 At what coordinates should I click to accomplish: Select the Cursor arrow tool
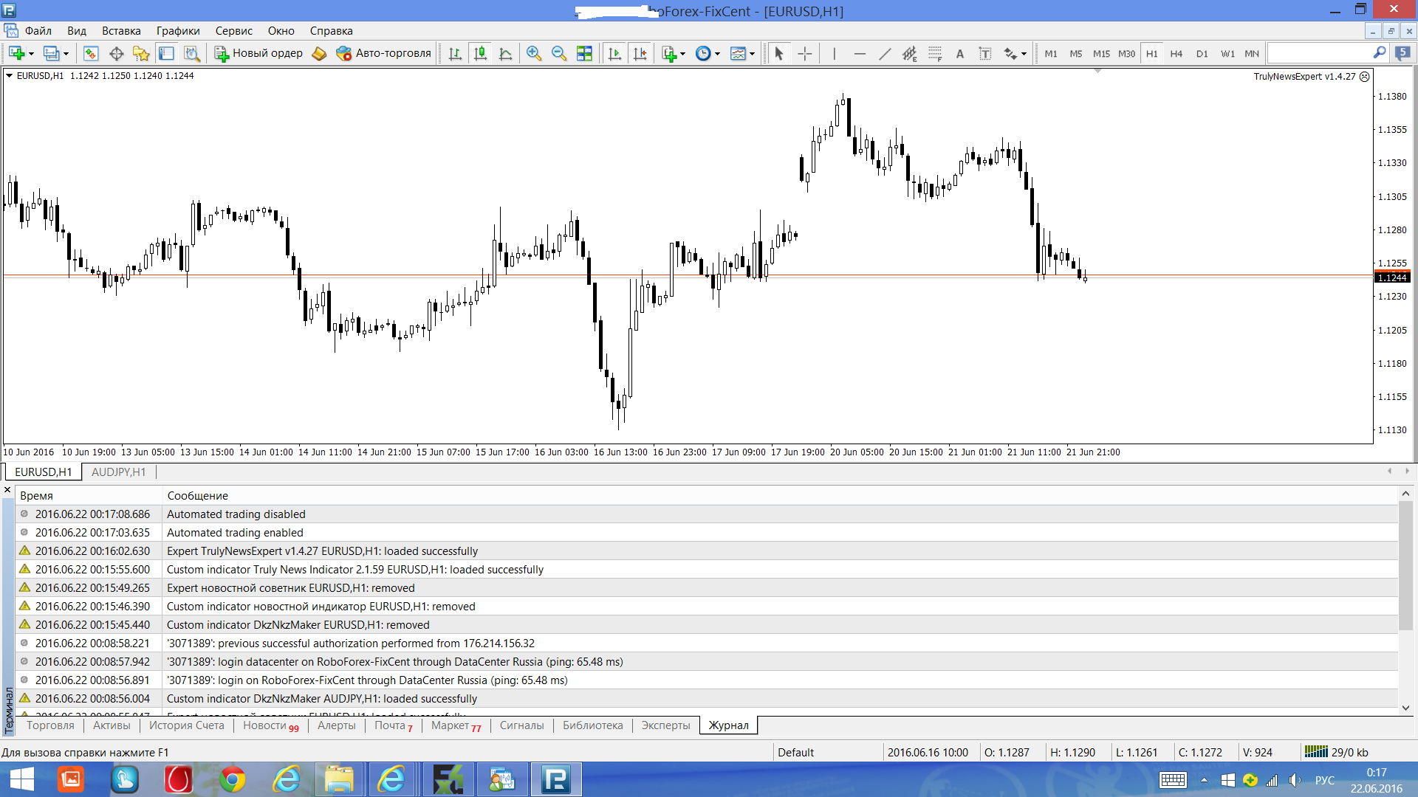tap(778, 53)
